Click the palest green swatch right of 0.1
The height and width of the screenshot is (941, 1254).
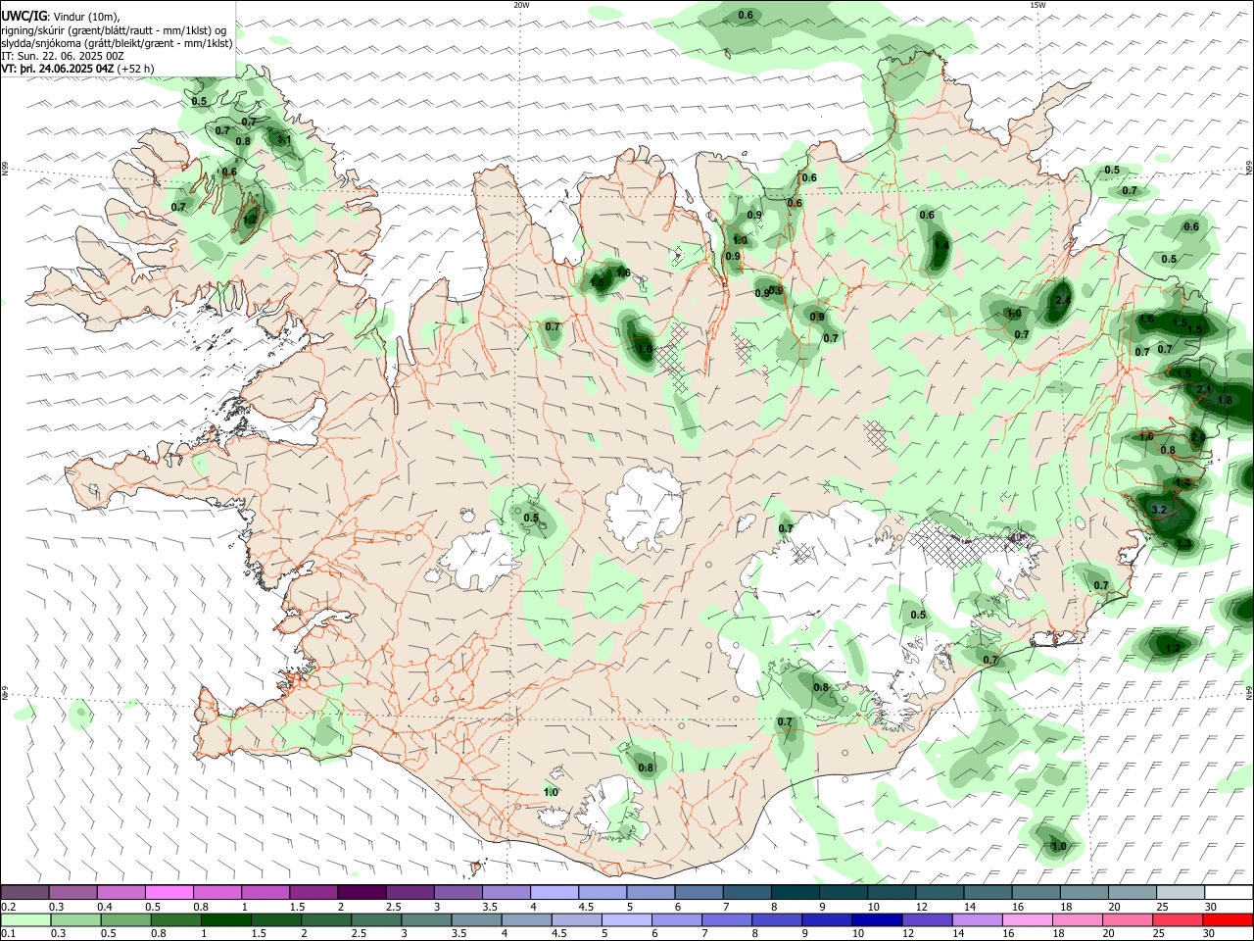(x=25, y=920)
